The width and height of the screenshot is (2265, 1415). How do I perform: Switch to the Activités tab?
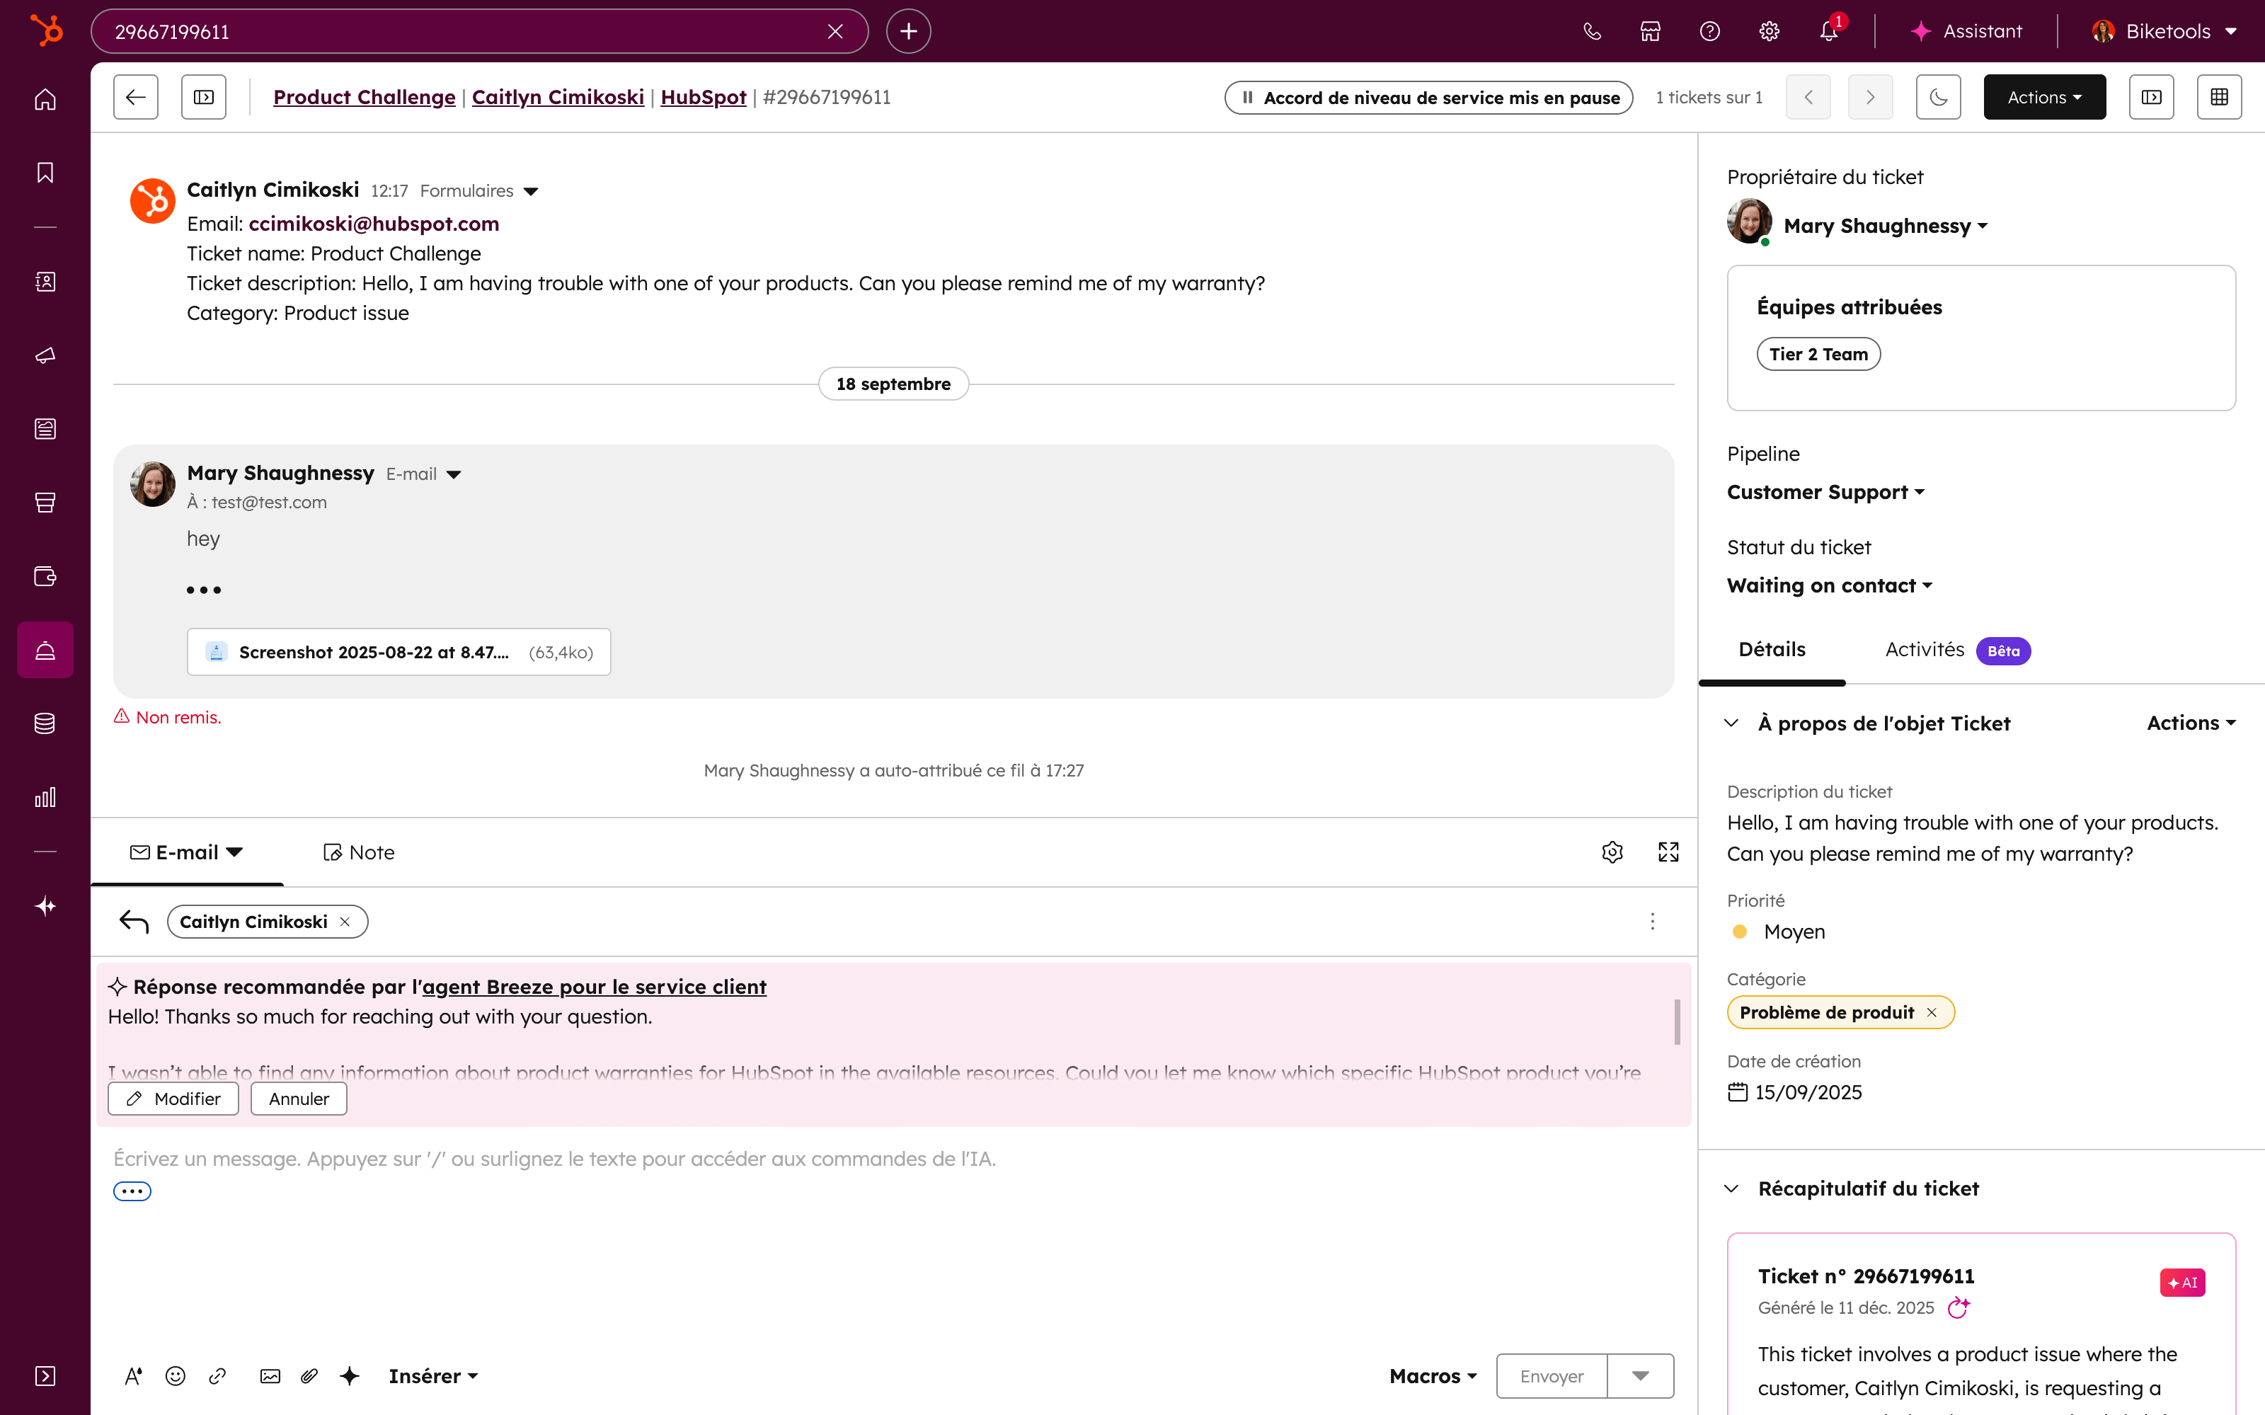[1924, 650]
